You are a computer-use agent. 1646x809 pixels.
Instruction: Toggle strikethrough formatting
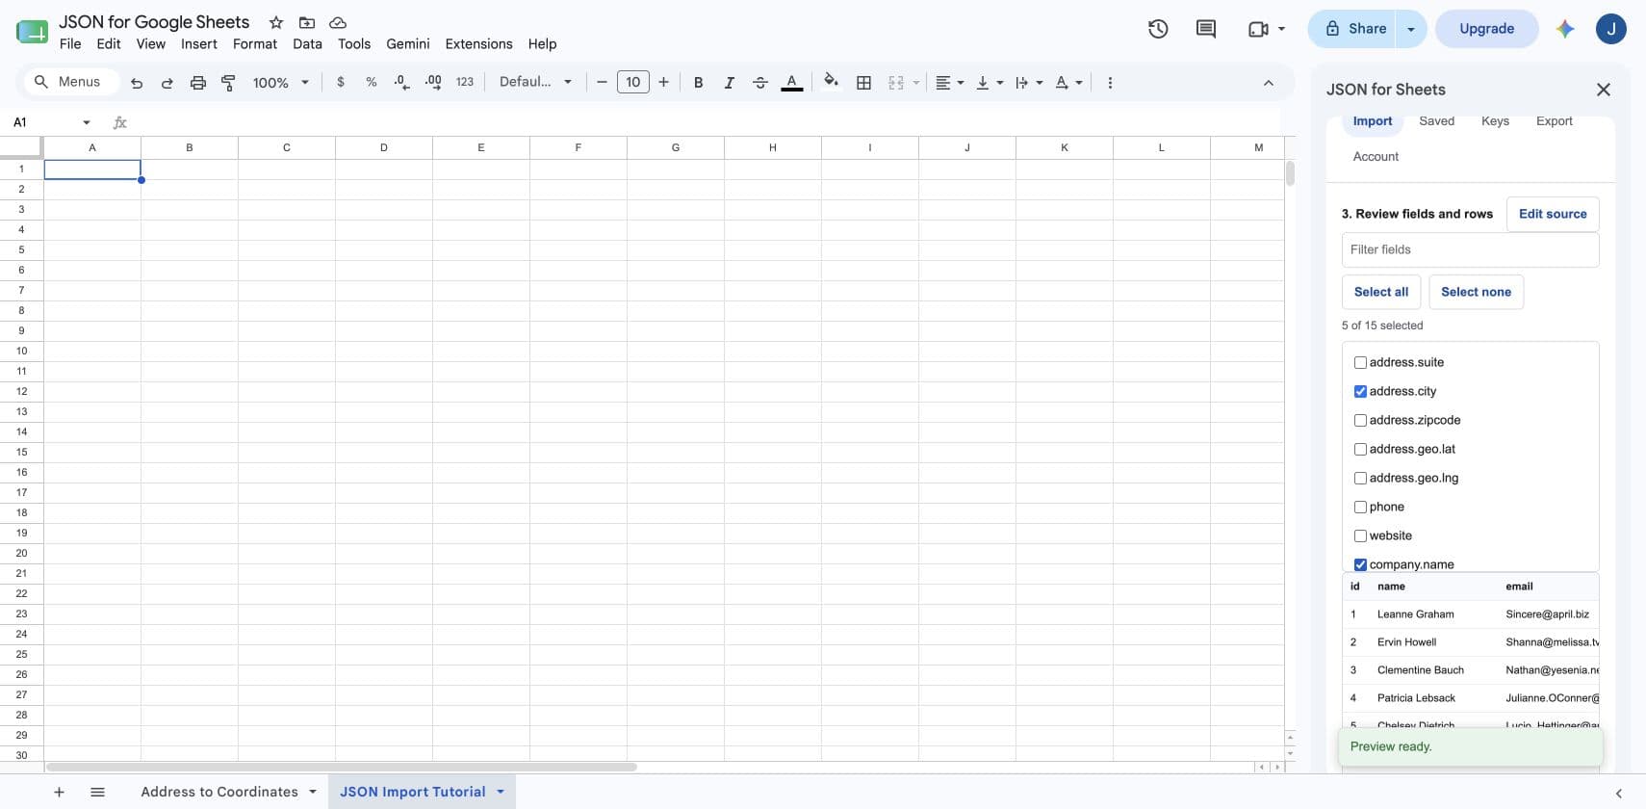[760, 83]
